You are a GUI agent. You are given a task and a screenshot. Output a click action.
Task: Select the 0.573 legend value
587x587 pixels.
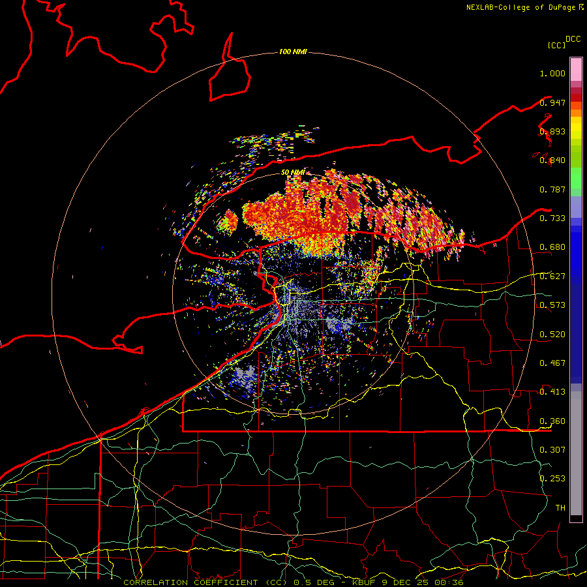point(552,305)
